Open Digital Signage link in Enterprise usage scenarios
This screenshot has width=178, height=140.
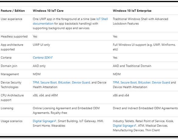[x=123, y=126]
